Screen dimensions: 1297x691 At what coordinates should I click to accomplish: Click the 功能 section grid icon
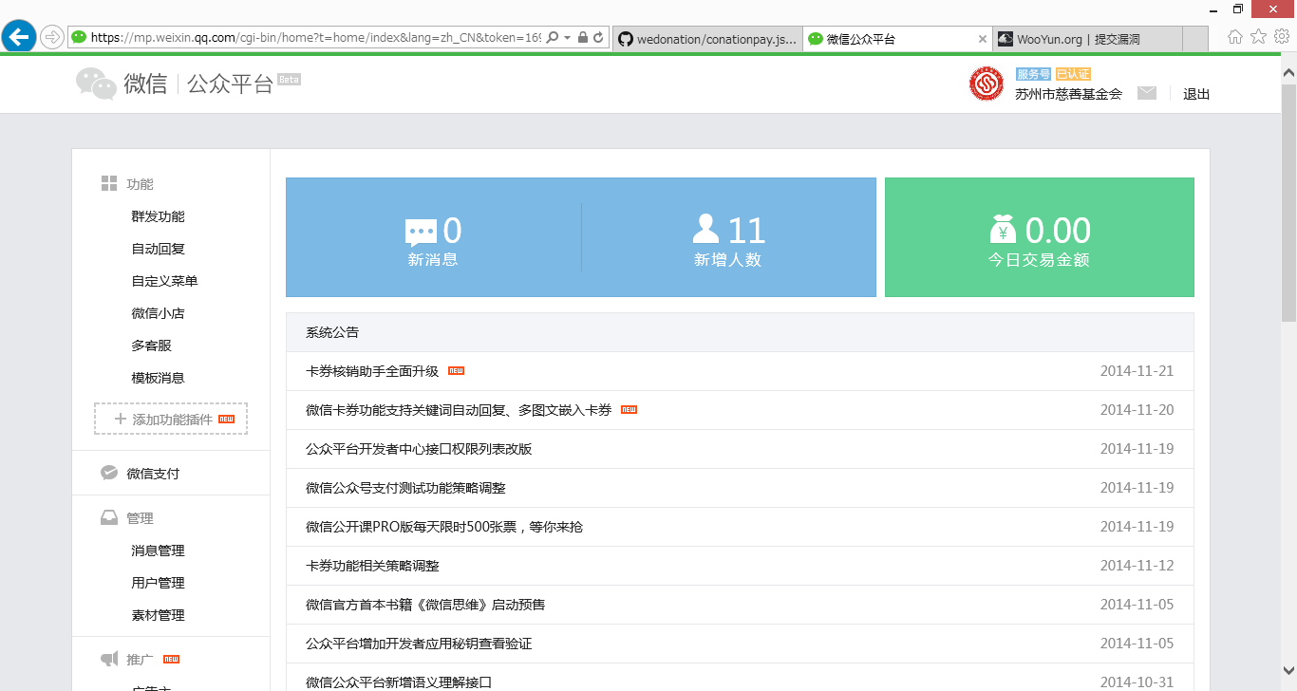[109, 184]
